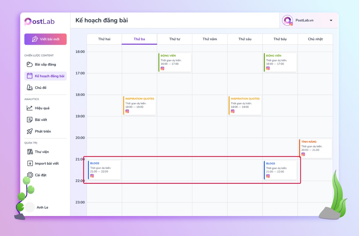Click the Anh Le user name

[x=42, y=207]
